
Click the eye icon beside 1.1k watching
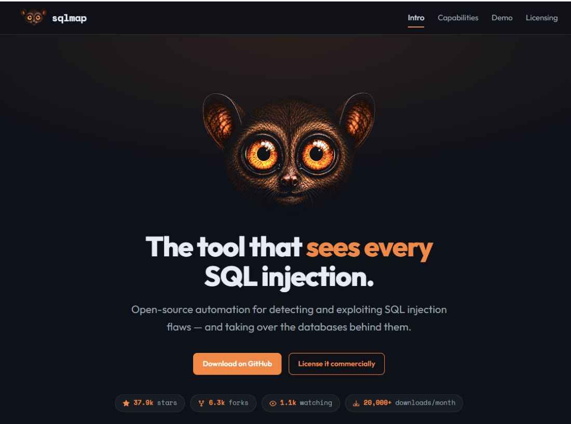tap(273, 403)
